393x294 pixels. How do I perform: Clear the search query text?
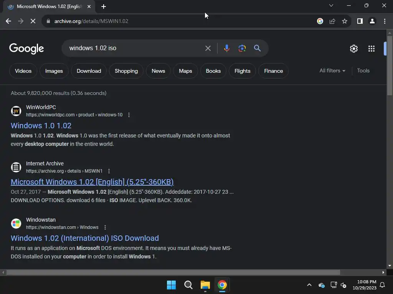[208, 48]
